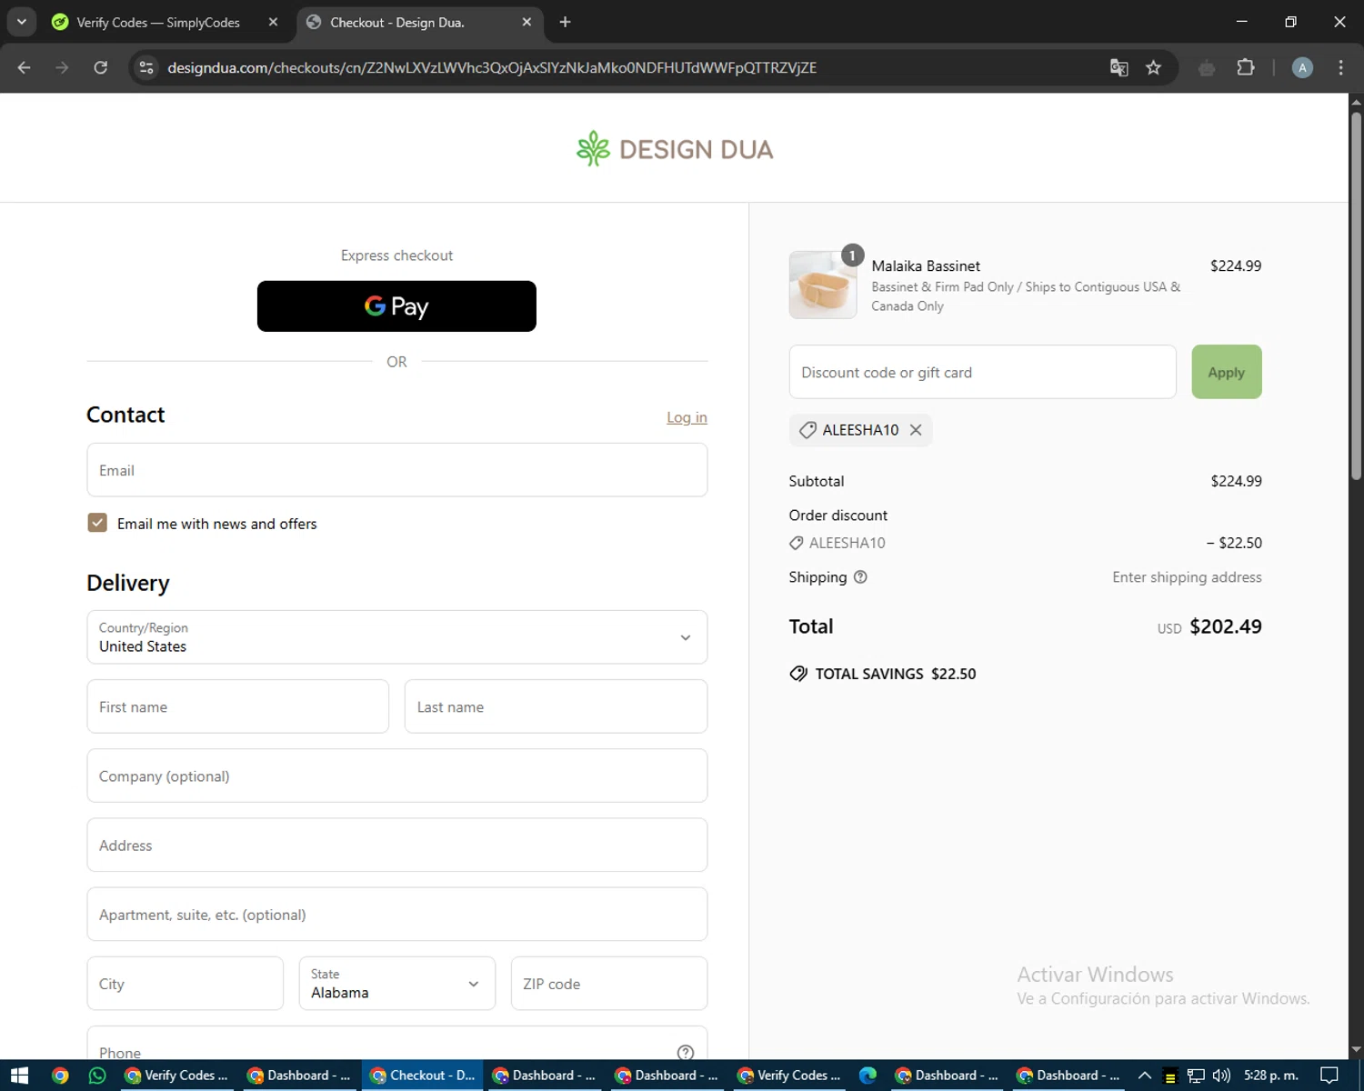Open WhatsApp from the taskbar
Screen dimensions: 1364x1091
coord(97,1076)
